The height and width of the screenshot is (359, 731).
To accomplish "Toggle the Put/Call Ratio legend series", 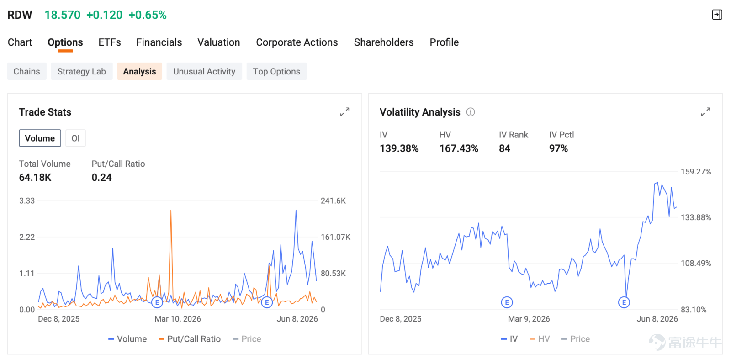I will point(190,339).
